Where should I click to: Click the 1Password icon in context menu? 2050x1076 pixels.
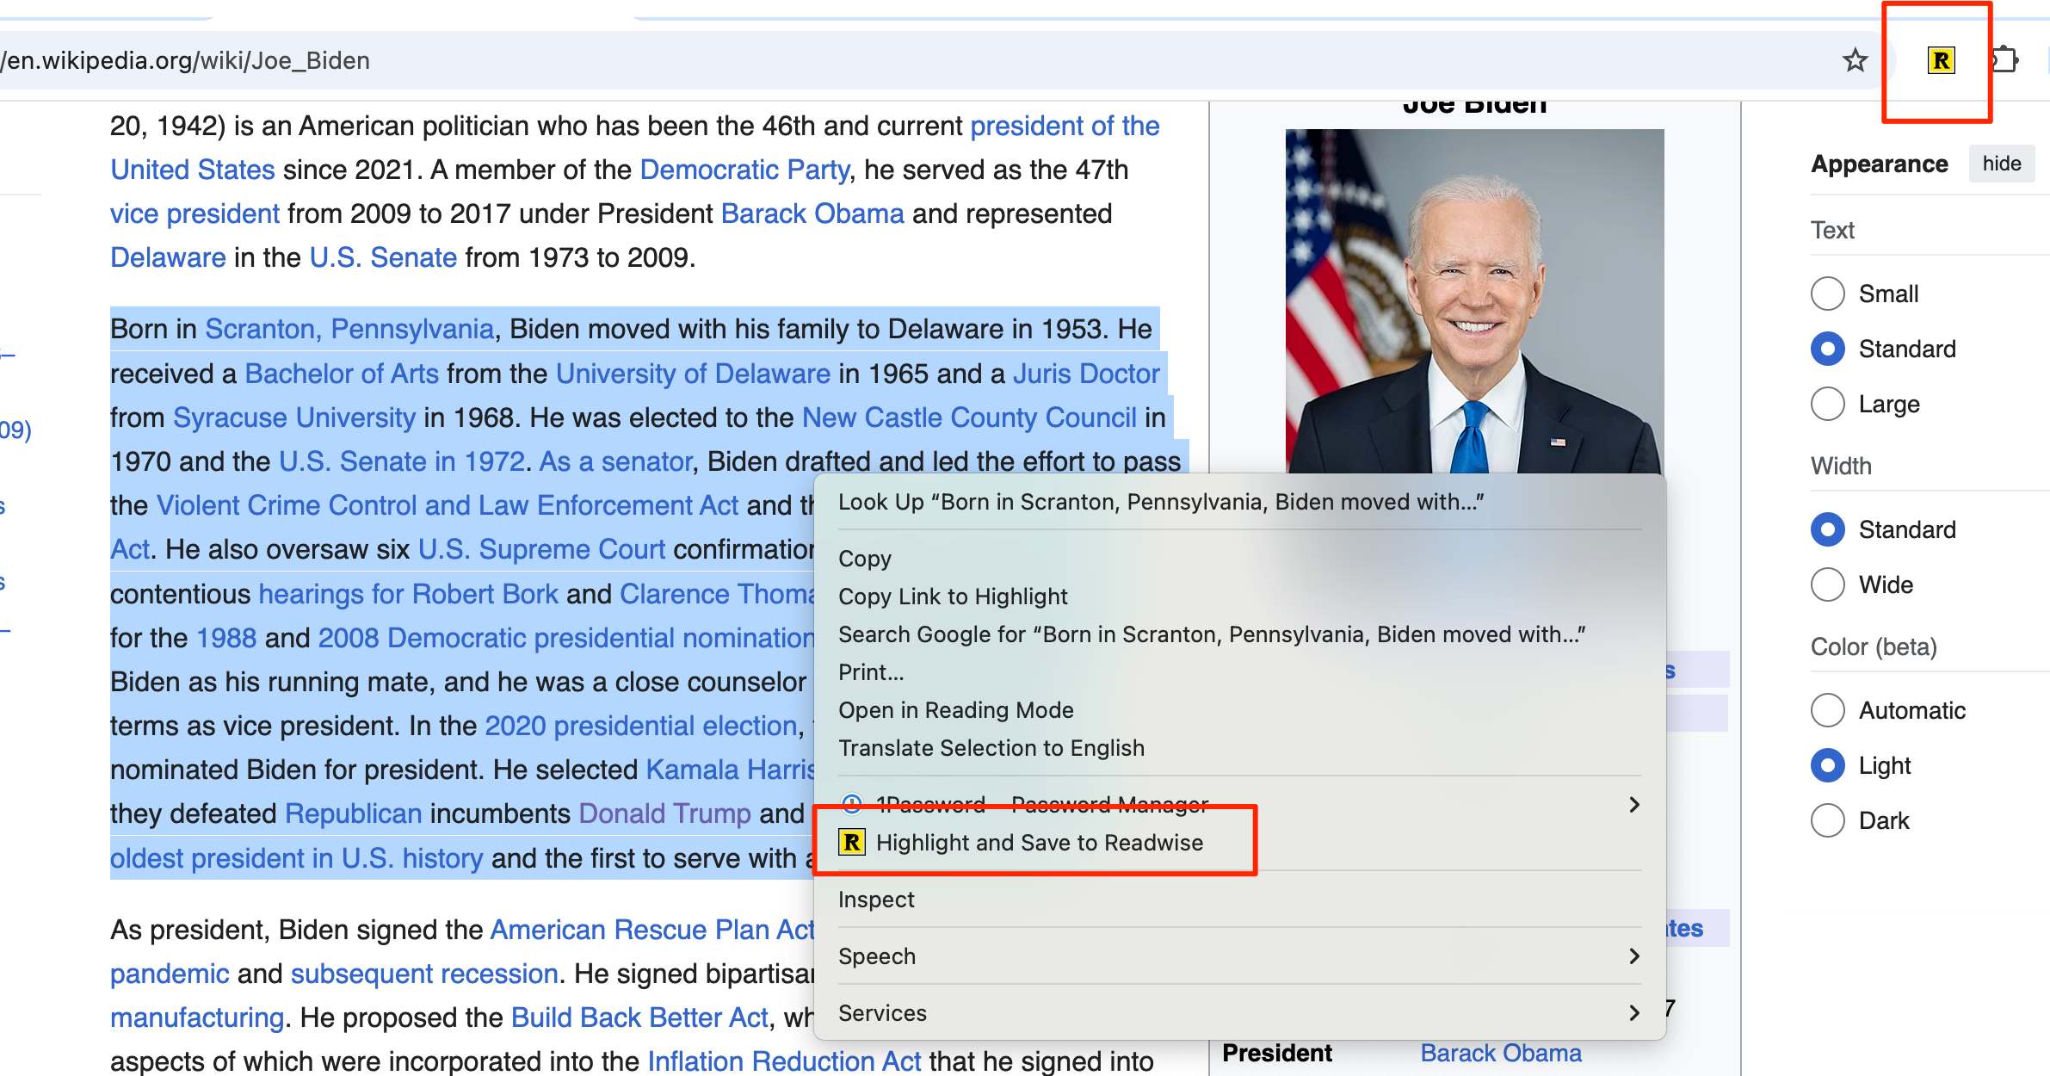852,805
